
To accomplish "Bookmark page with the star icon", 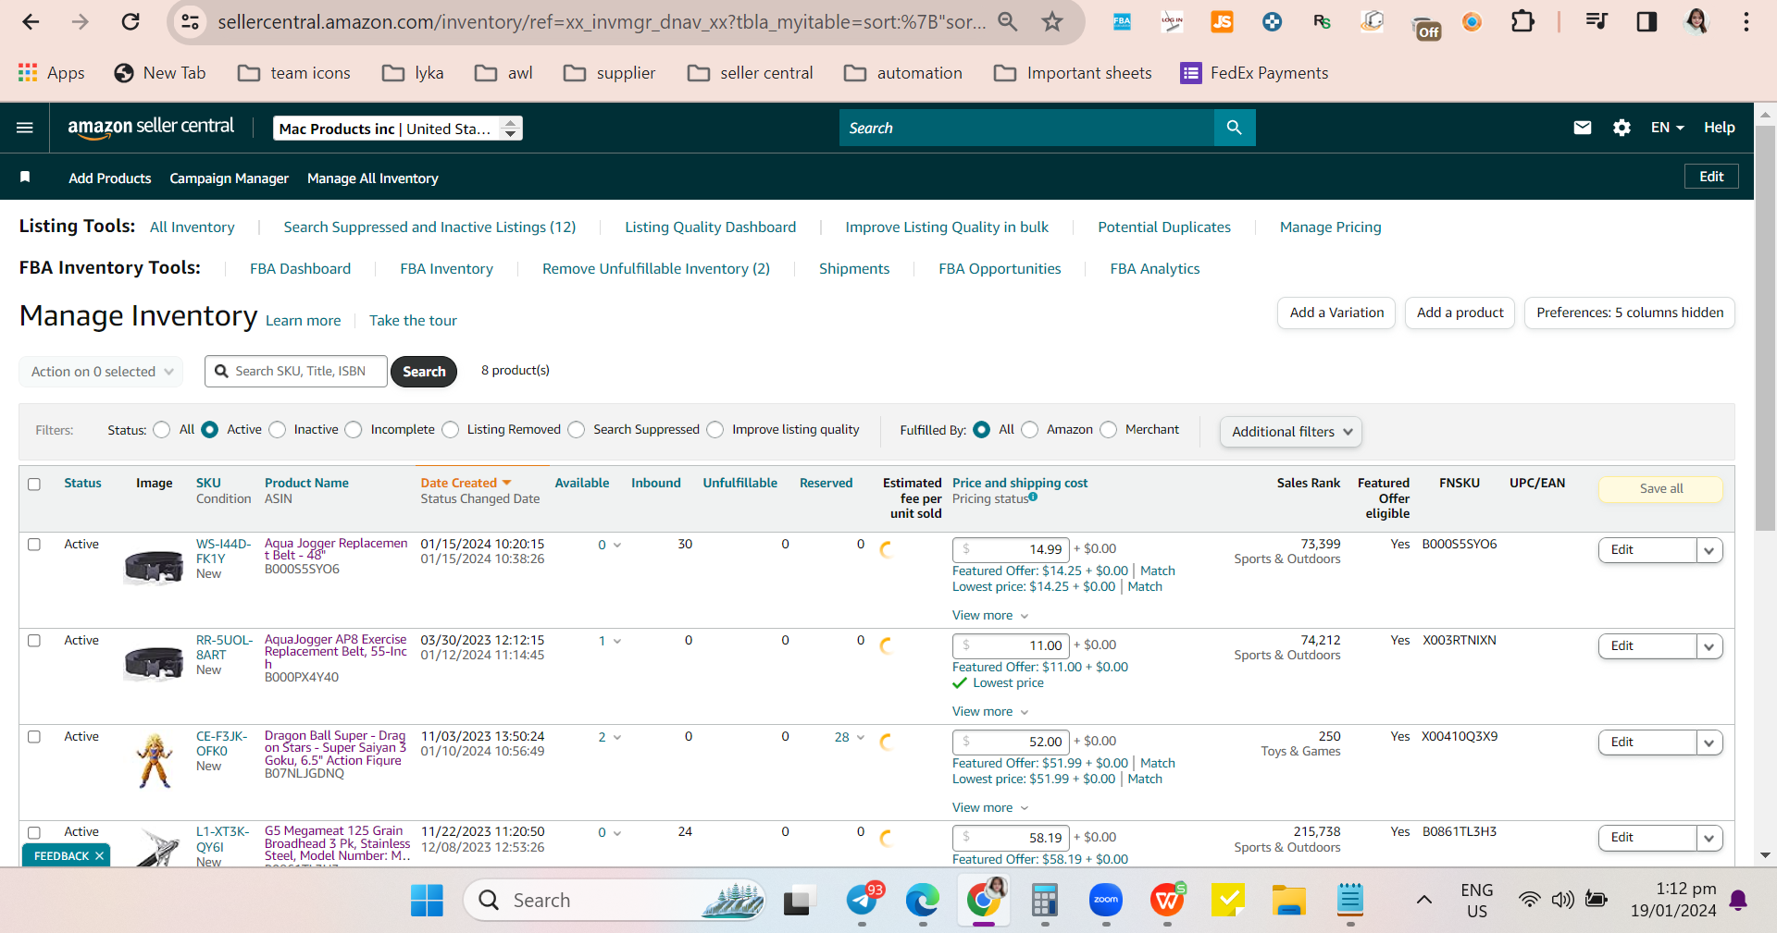I will pos(1052,21).
